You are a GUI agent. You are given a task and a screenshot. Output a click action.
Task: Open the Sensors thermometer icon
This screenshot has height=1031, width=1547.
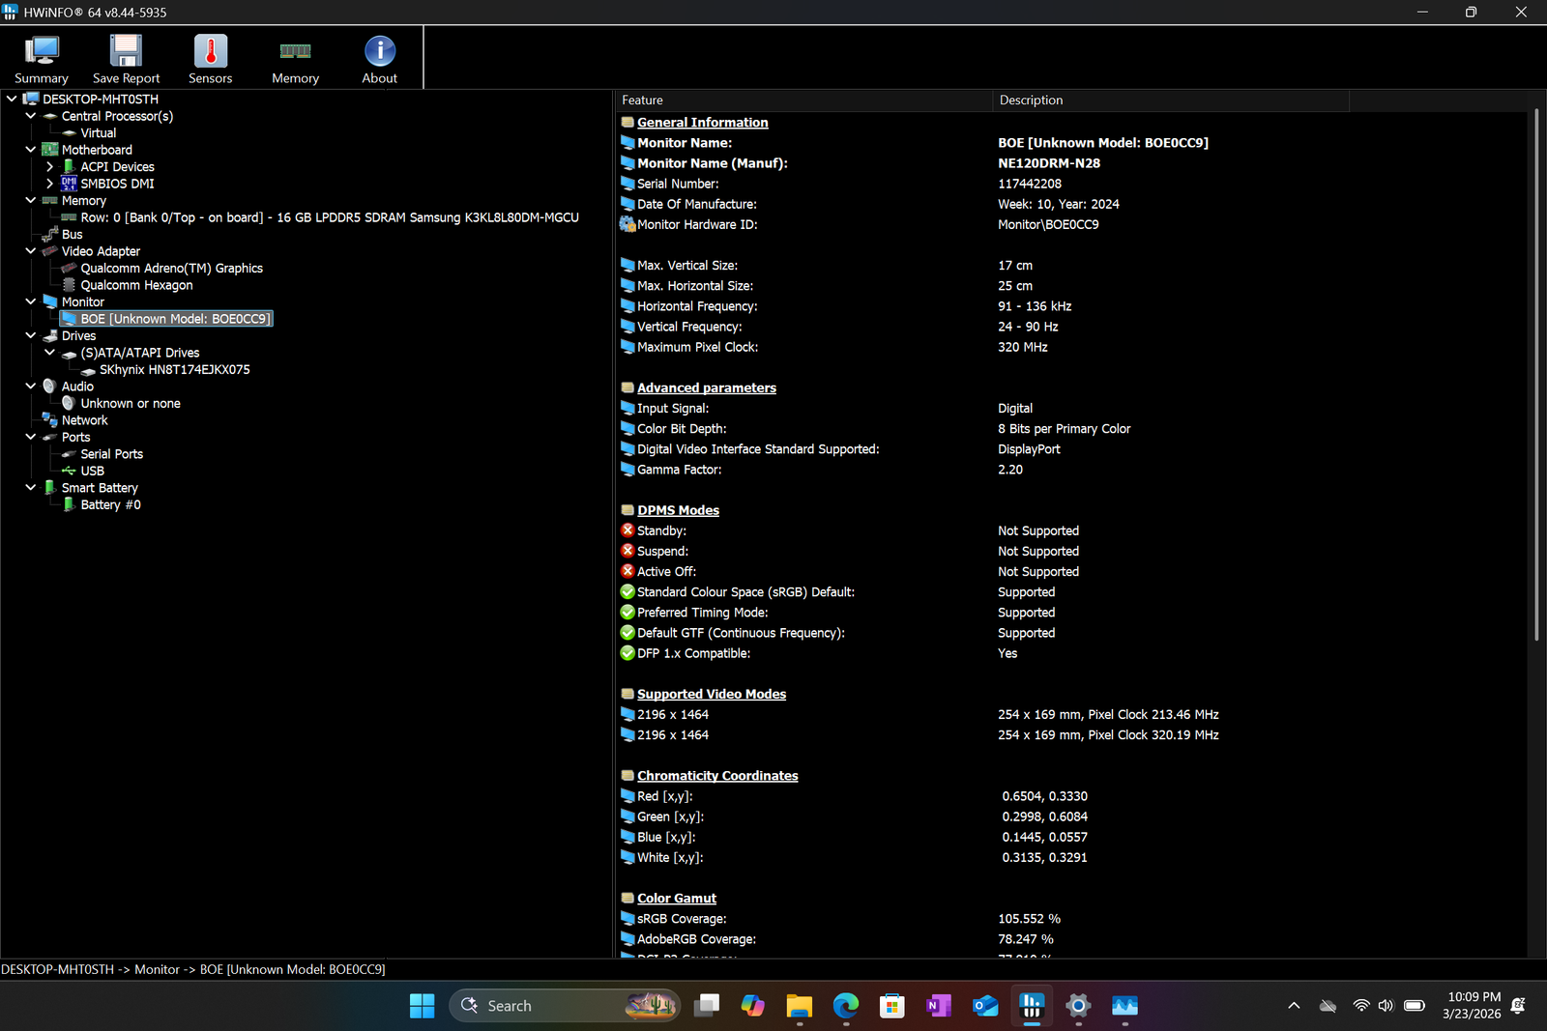click(210, 59)
